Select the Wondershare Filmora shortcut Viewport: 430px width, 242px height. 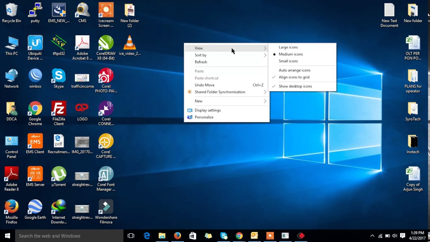(106, 212)
